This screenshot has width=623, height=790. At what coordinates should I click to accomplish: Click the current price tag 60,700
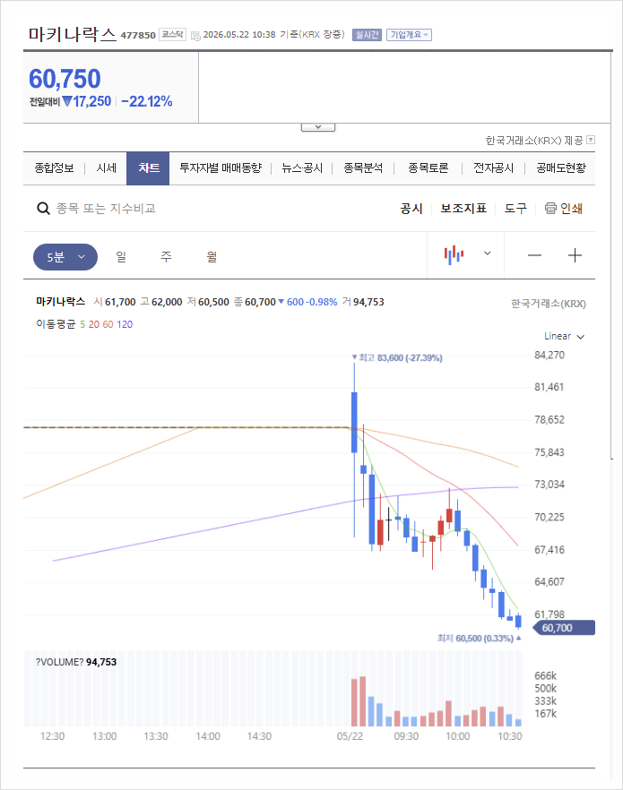point(564,628)
